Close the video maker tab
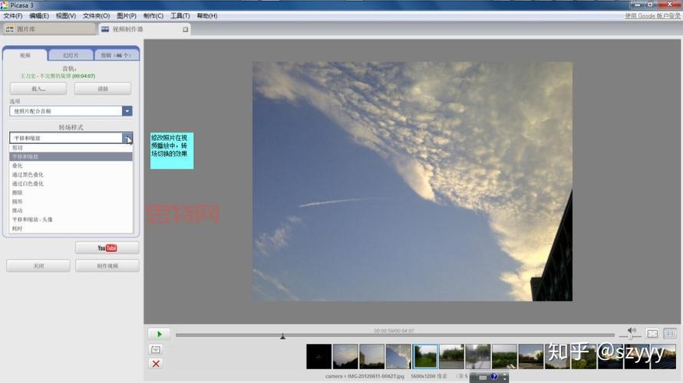 (185, 30)
